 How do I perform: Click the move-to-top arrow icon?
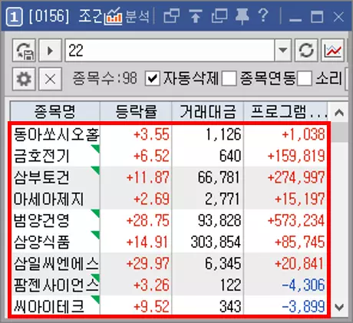(196, 17)
